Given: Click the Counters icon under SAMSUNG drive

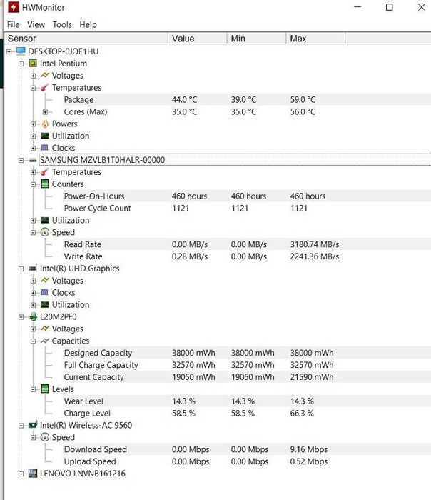Looking at the screenshot, I should [x=45, y=184].
